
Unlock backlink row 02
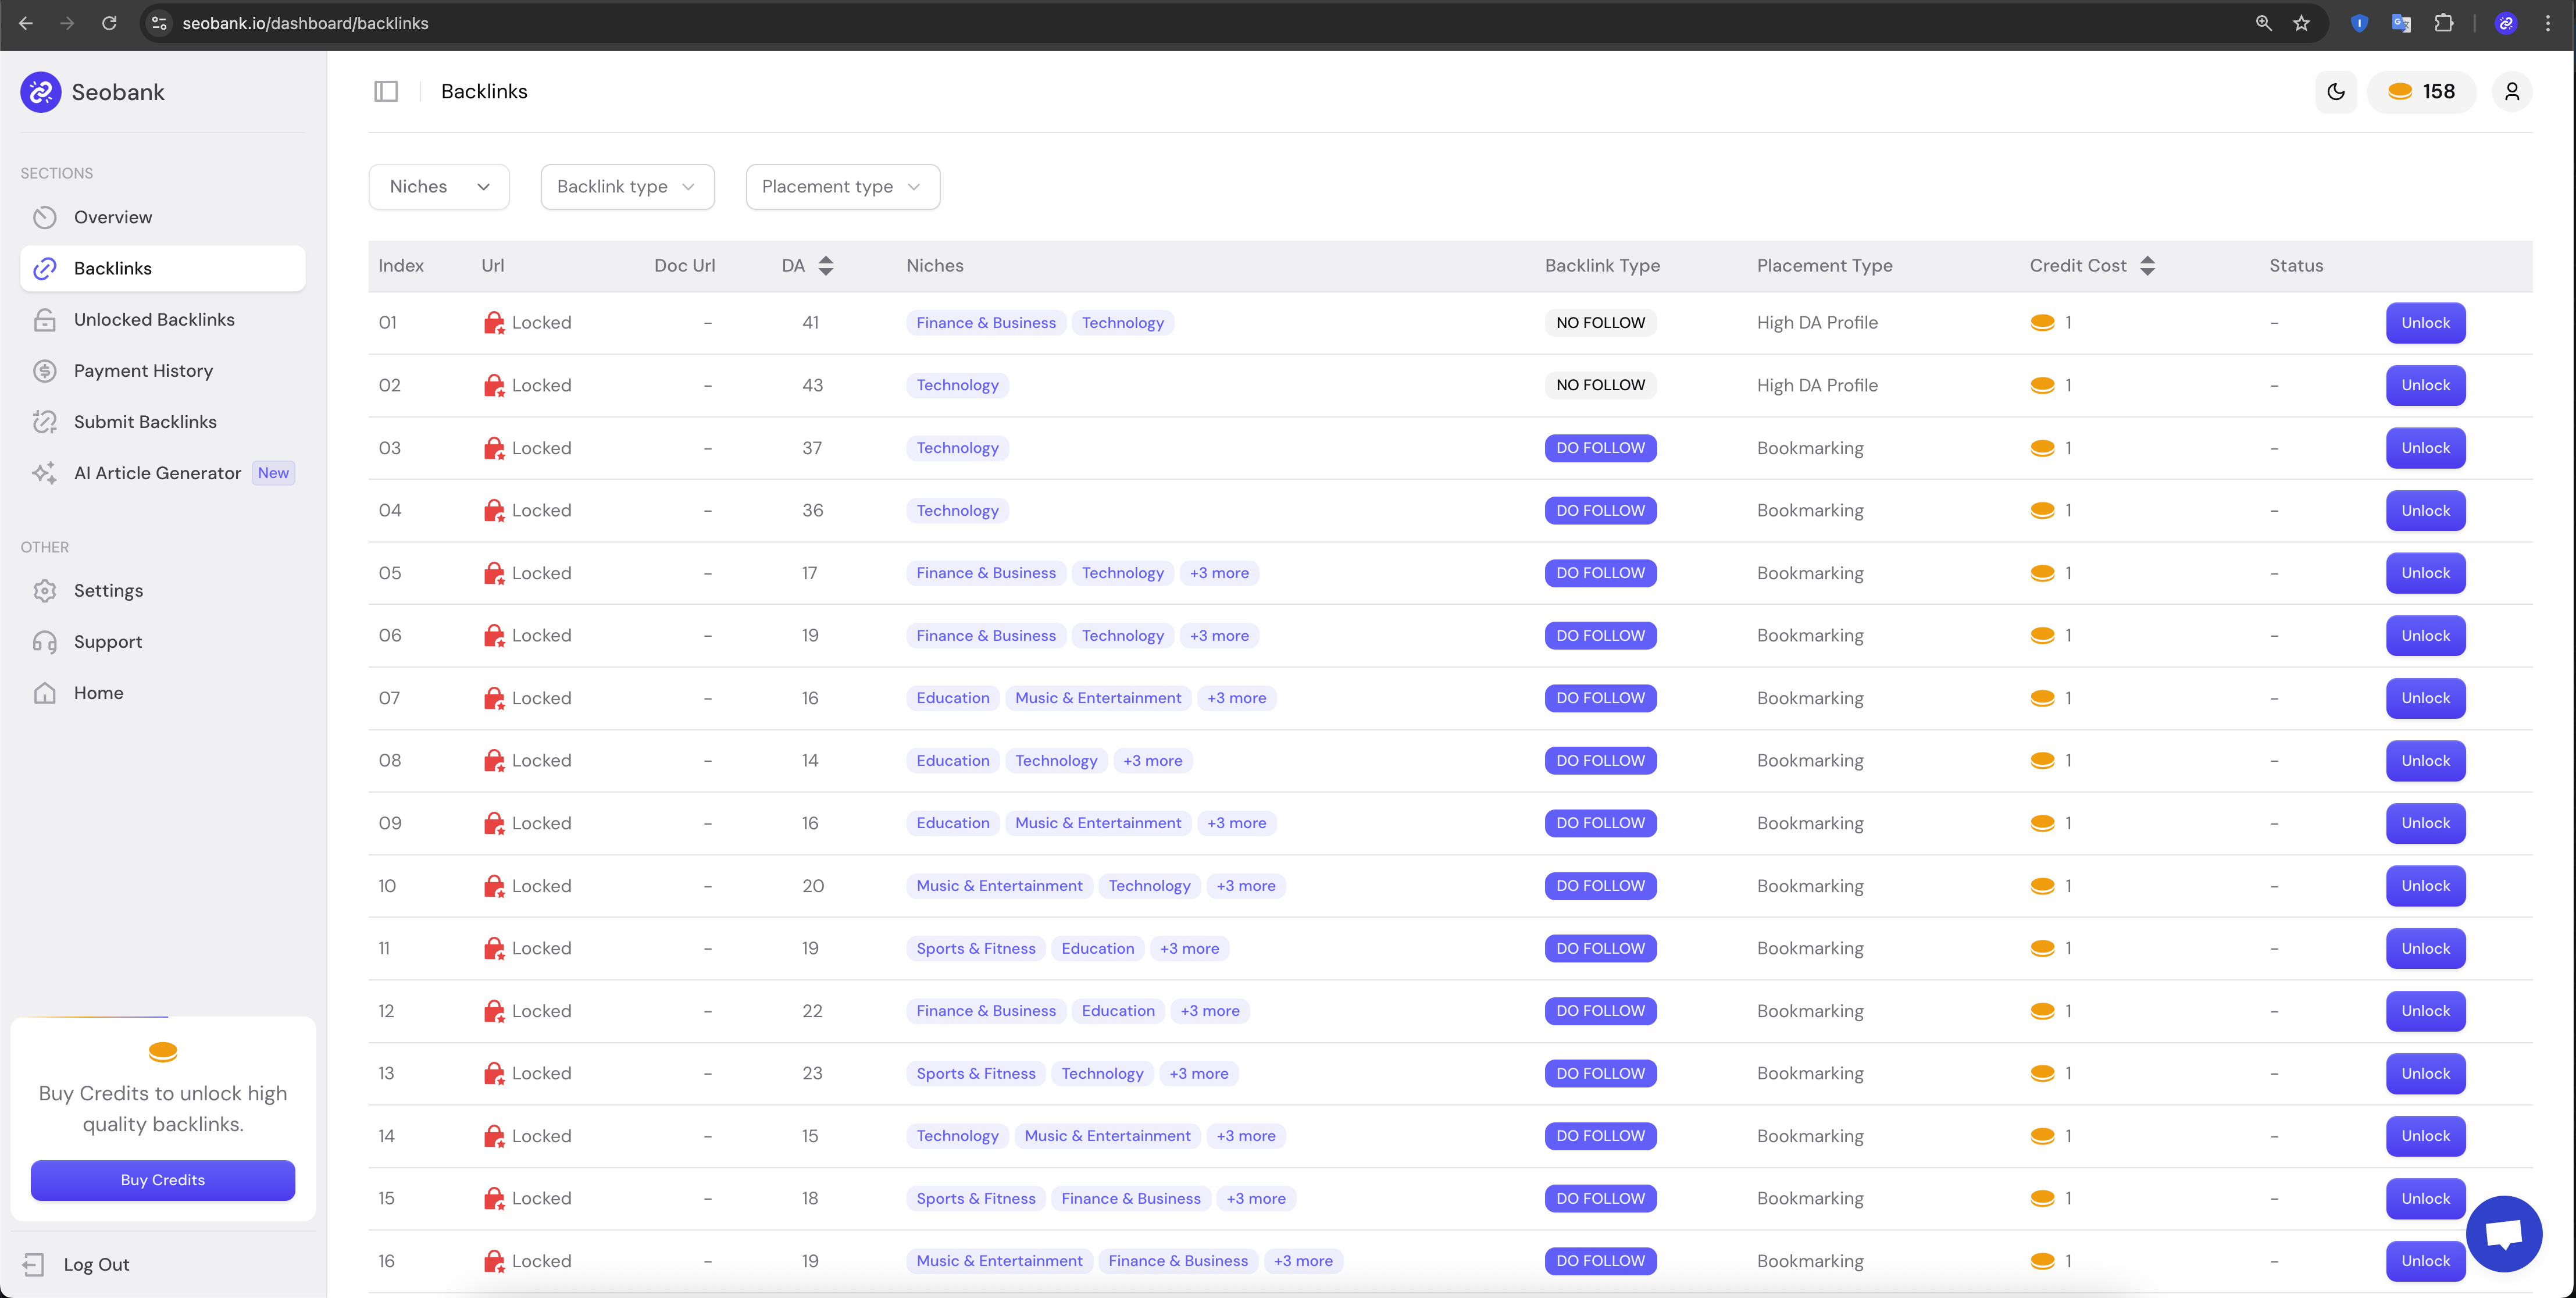[x=2425, y=385]
